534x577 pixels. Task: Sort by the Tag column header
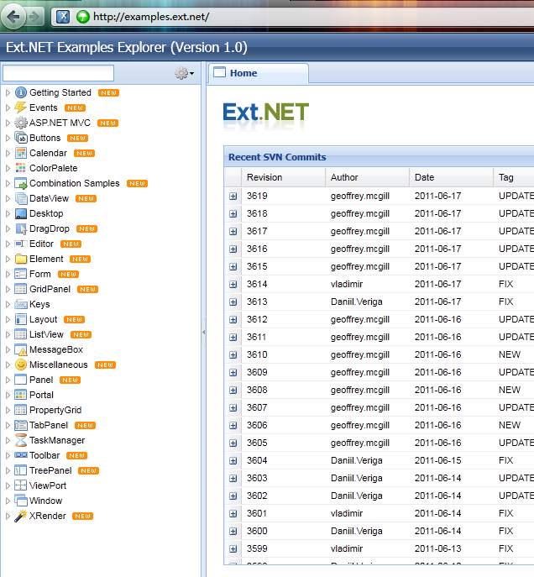click(514, 177)
